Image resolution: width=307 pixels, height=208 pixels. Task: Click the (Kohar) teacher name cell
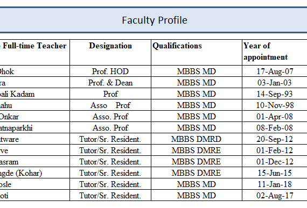click(34, 173)
